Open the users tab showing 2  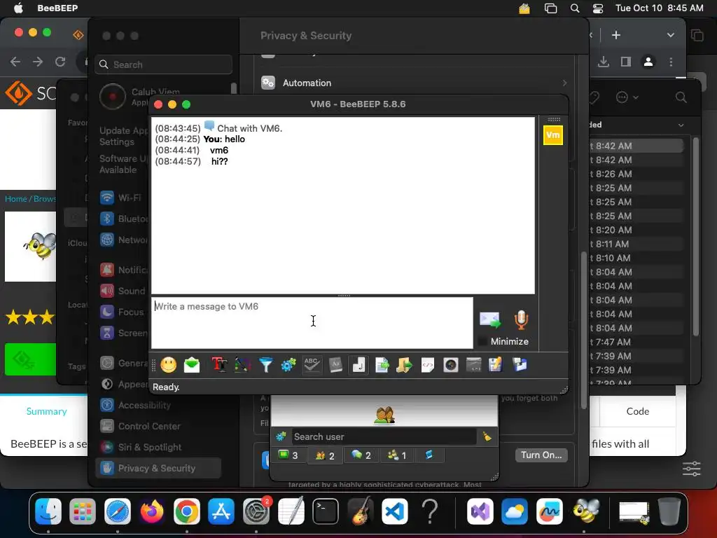pos(325,455)
